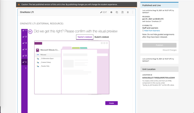The width and height of the screenshot is (194, 113).
Task: Open the component settings gear
Action: coord(111,12)
